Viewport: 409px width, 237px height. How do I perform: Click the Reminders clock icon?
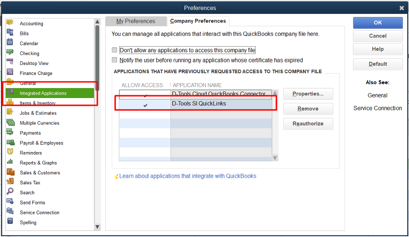(x=10, y=152)
